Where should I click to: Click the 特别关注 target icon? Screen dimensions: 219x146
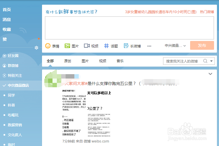[4, 76]
